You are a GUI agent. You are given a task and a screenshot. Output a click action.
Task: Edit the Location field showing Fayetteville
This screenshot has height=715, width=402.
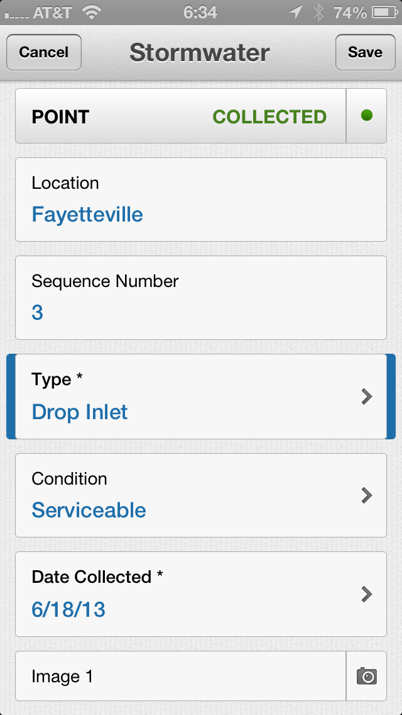point(87,215)
